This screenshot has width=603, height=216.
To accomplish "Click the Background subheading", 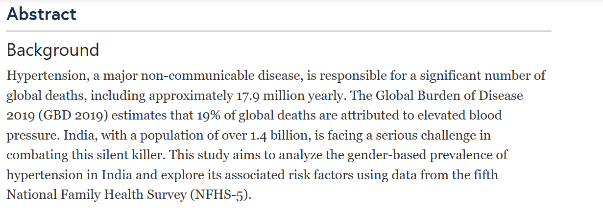I will pos(53,50).
